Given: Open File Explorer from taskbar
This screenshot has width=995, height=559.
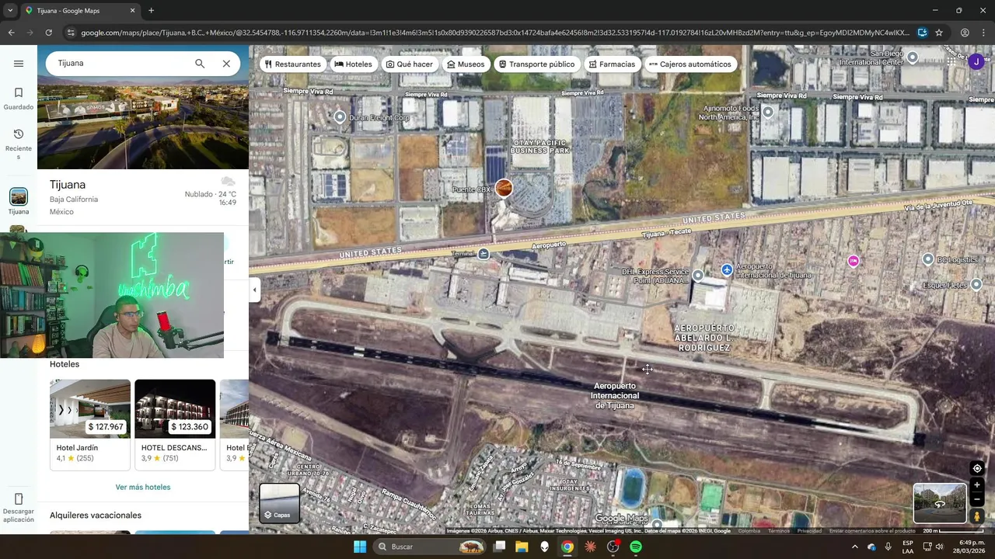Looking at the screenshot, I should coord(522,547).
